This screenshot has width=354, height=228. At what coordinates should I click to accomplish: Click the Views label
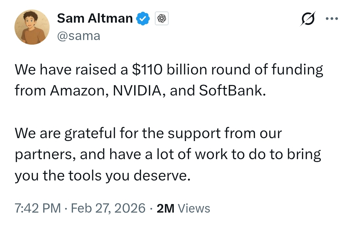tap(196, 208)
